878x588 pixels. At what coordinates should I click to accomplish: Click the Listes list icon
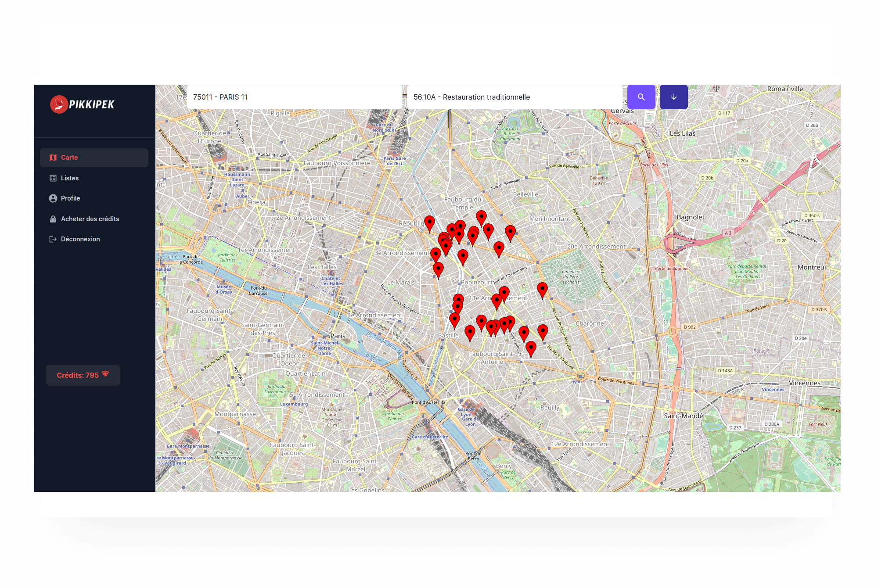tap(53, 178)
